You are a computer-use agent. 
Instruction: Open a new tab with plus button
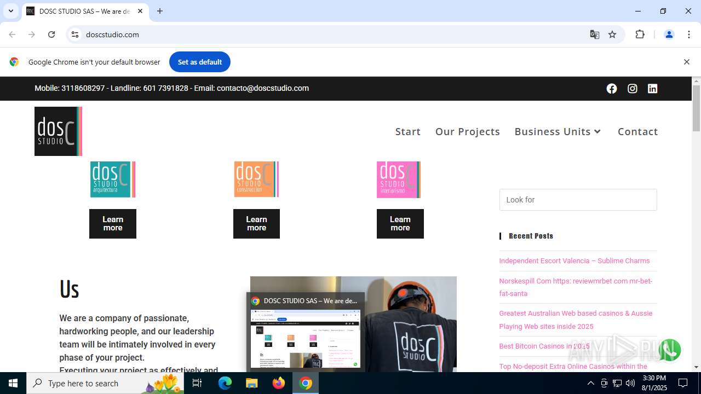click(160, 11)
